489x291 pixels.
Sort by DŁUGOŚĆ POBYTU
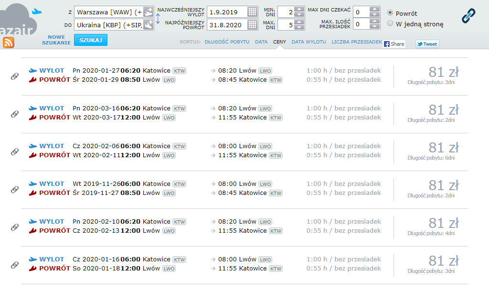pyautogui.click(x=227, y=42)
